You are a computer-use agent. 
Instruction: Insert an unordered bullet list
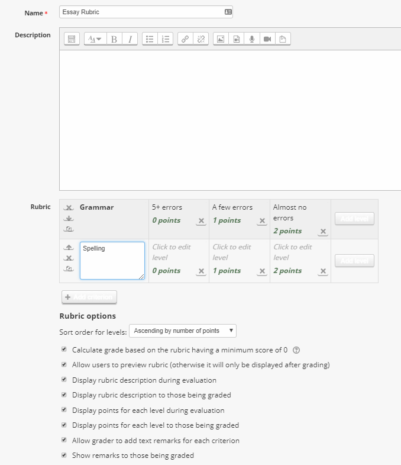pyautogui.click(x=150, y=39)
